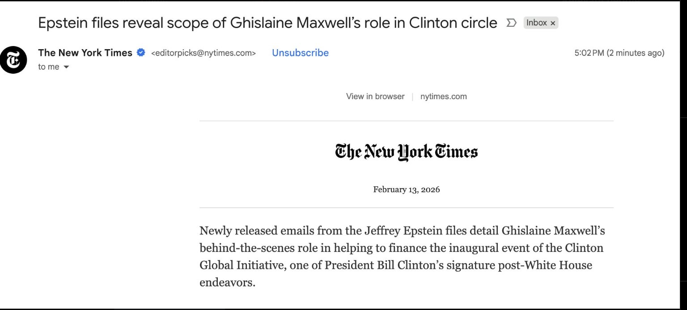The height and width of the screenshot is (310, 687).
Task: Click the "to me" recipient text
Action: pos(48,67)
